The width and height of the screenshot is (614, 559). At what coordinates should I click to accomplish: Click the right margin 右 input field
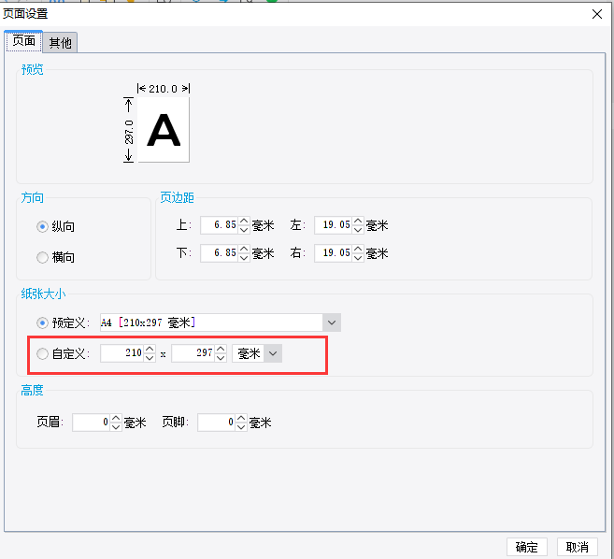coord(333,253)
